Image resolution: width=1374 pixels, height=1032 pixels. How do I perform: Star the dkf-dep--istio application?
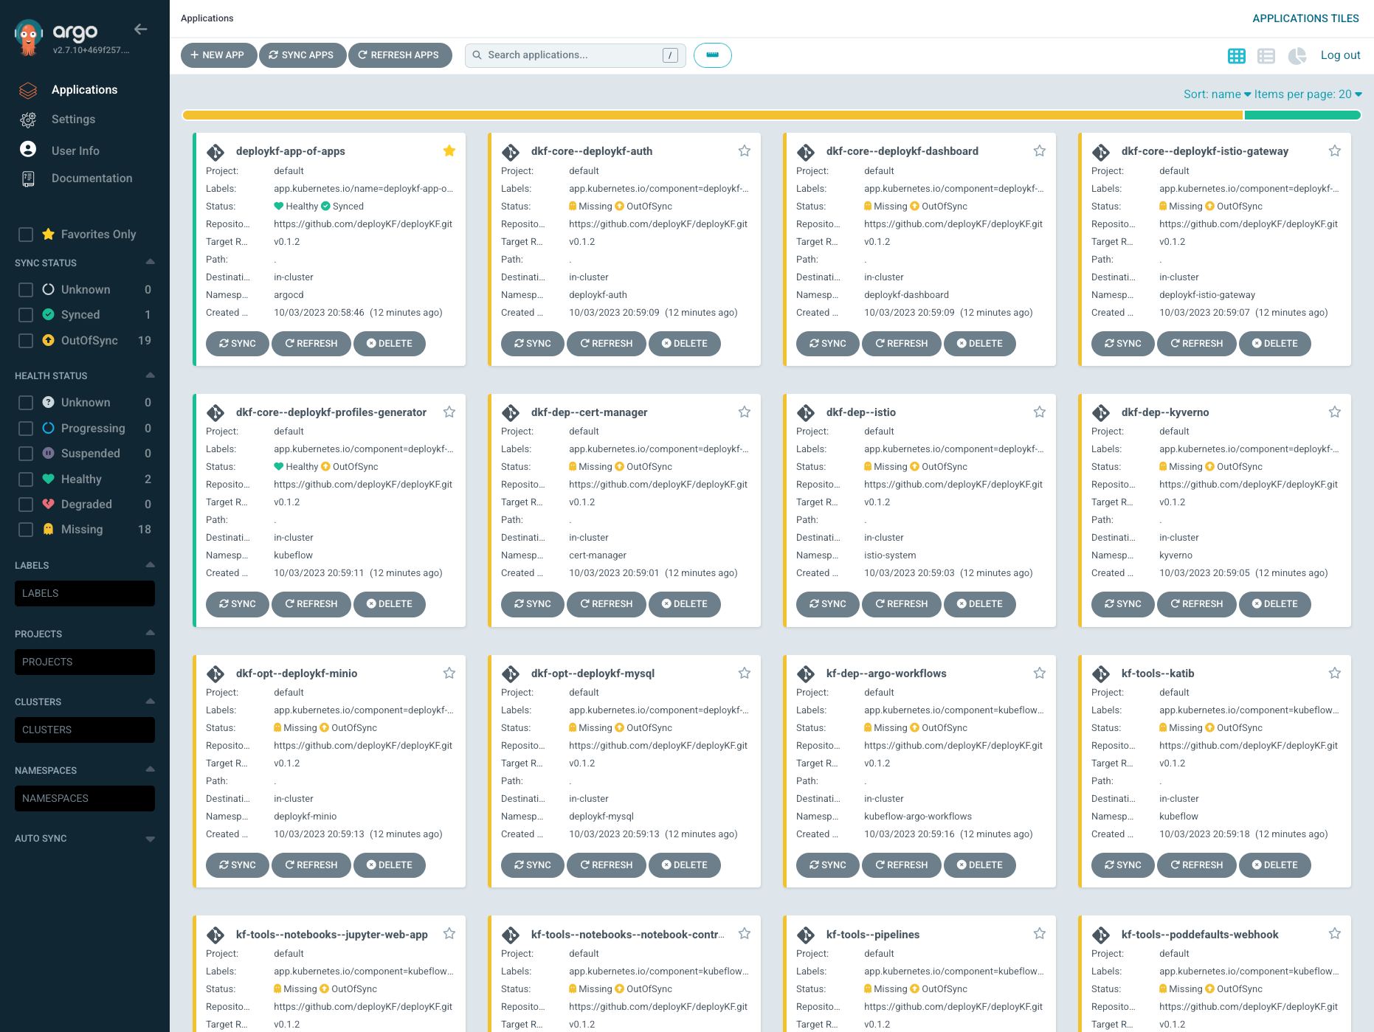coord(1040,412)
